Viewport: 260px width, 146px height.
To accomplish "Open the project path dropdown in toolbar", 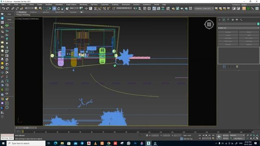I will tap(204, 9).
